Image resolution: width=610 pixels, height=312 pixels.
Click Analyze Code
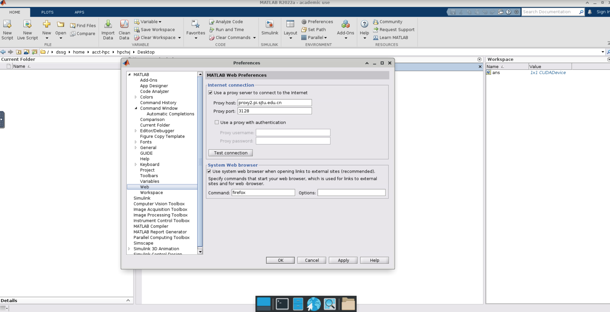226,22
